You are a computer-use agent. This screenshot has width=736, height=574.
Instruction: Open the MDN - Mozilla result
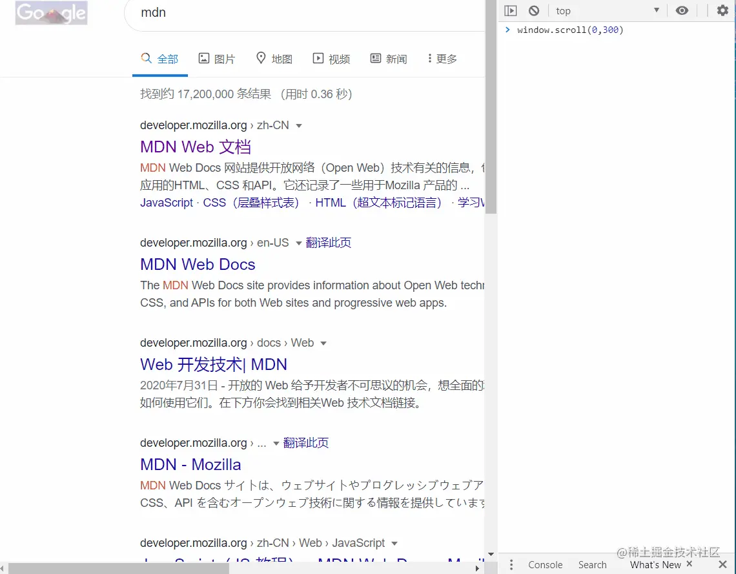pyautogui.click(x=190, y=465)
